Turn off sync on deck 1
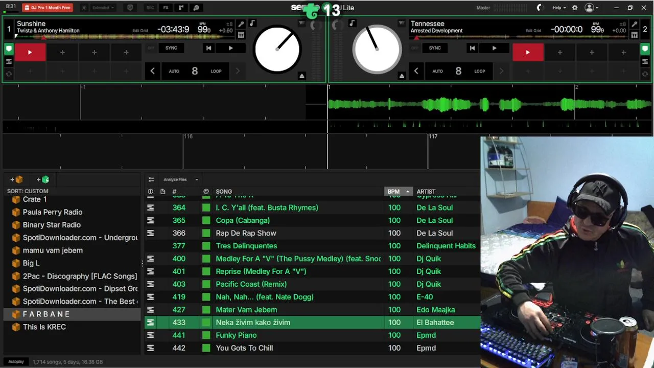 point(151,48)
